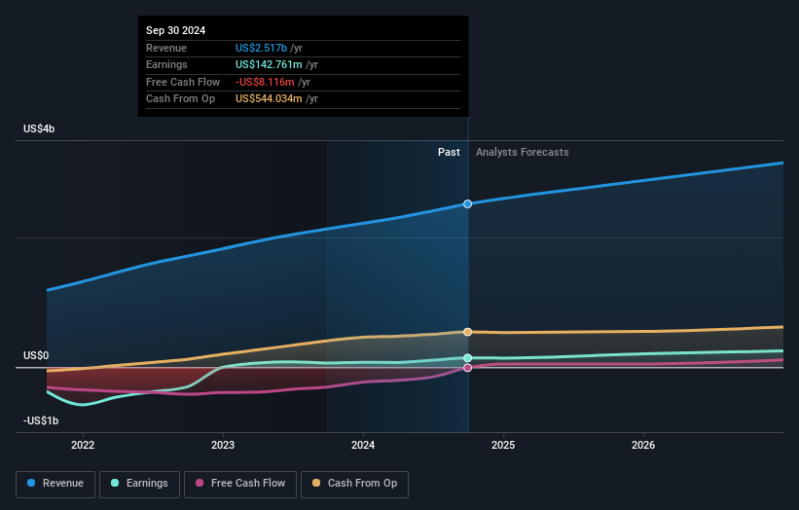Click the tooltip's Revenue row label
799x510 pixels.
coord(166,48)
